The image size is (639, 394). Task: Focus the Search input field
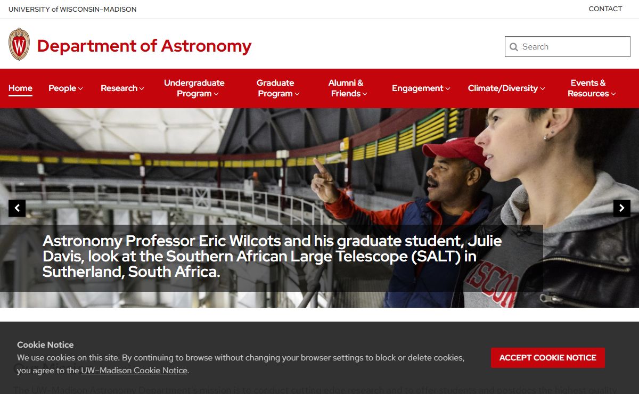tap(568, 47)
